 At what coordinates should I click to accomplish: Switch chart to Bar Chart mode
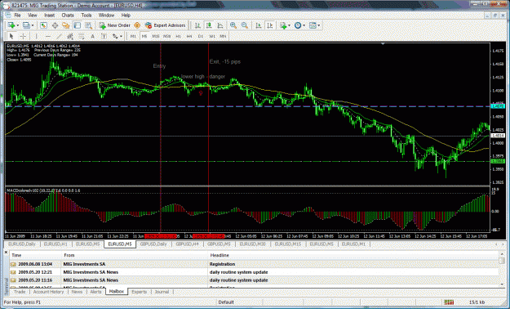[197, 25]
